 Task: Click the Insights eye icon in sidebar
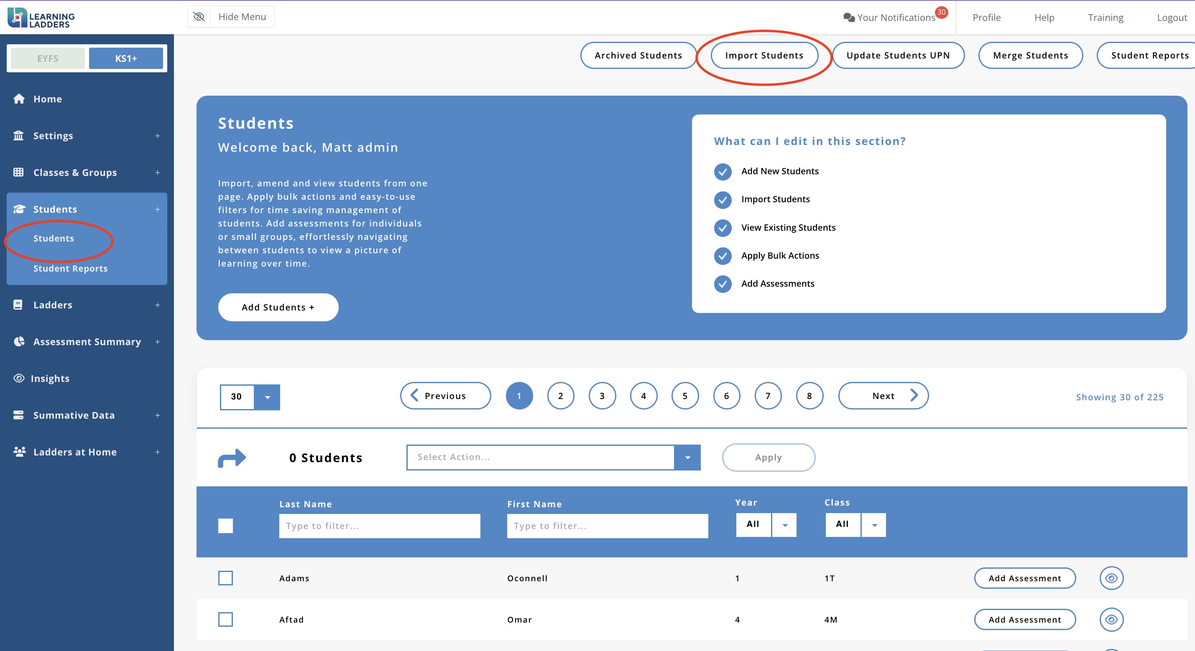pyautogui.click(x=18, y=379)
